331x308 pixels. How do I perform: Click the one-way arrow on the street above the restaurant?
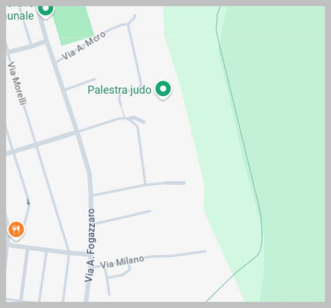pos(28,202)
